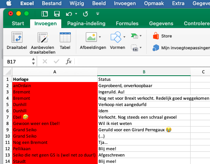
Task: Click the Vormen shapes icon
Action: 116,37
